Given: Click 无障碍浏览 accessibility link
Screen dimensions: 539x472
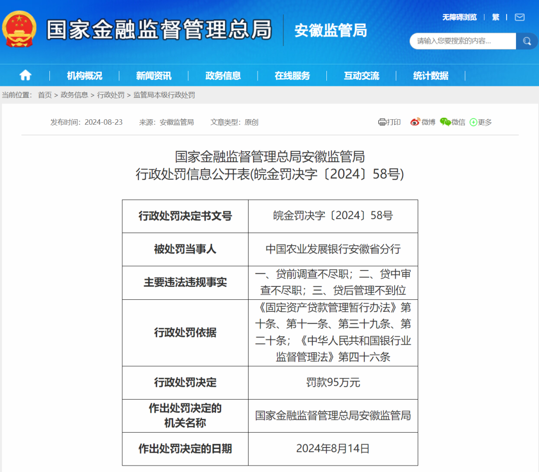Looking at the screenshot, I should (x=459, y=17).
